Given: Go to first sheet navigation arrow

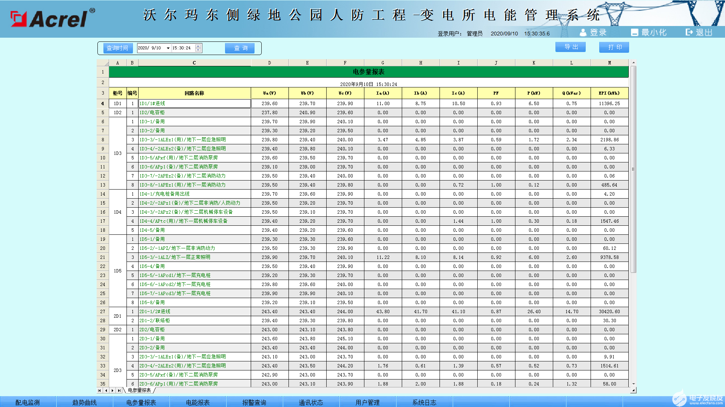Looking at the screenshot, I should pos(99,390).
